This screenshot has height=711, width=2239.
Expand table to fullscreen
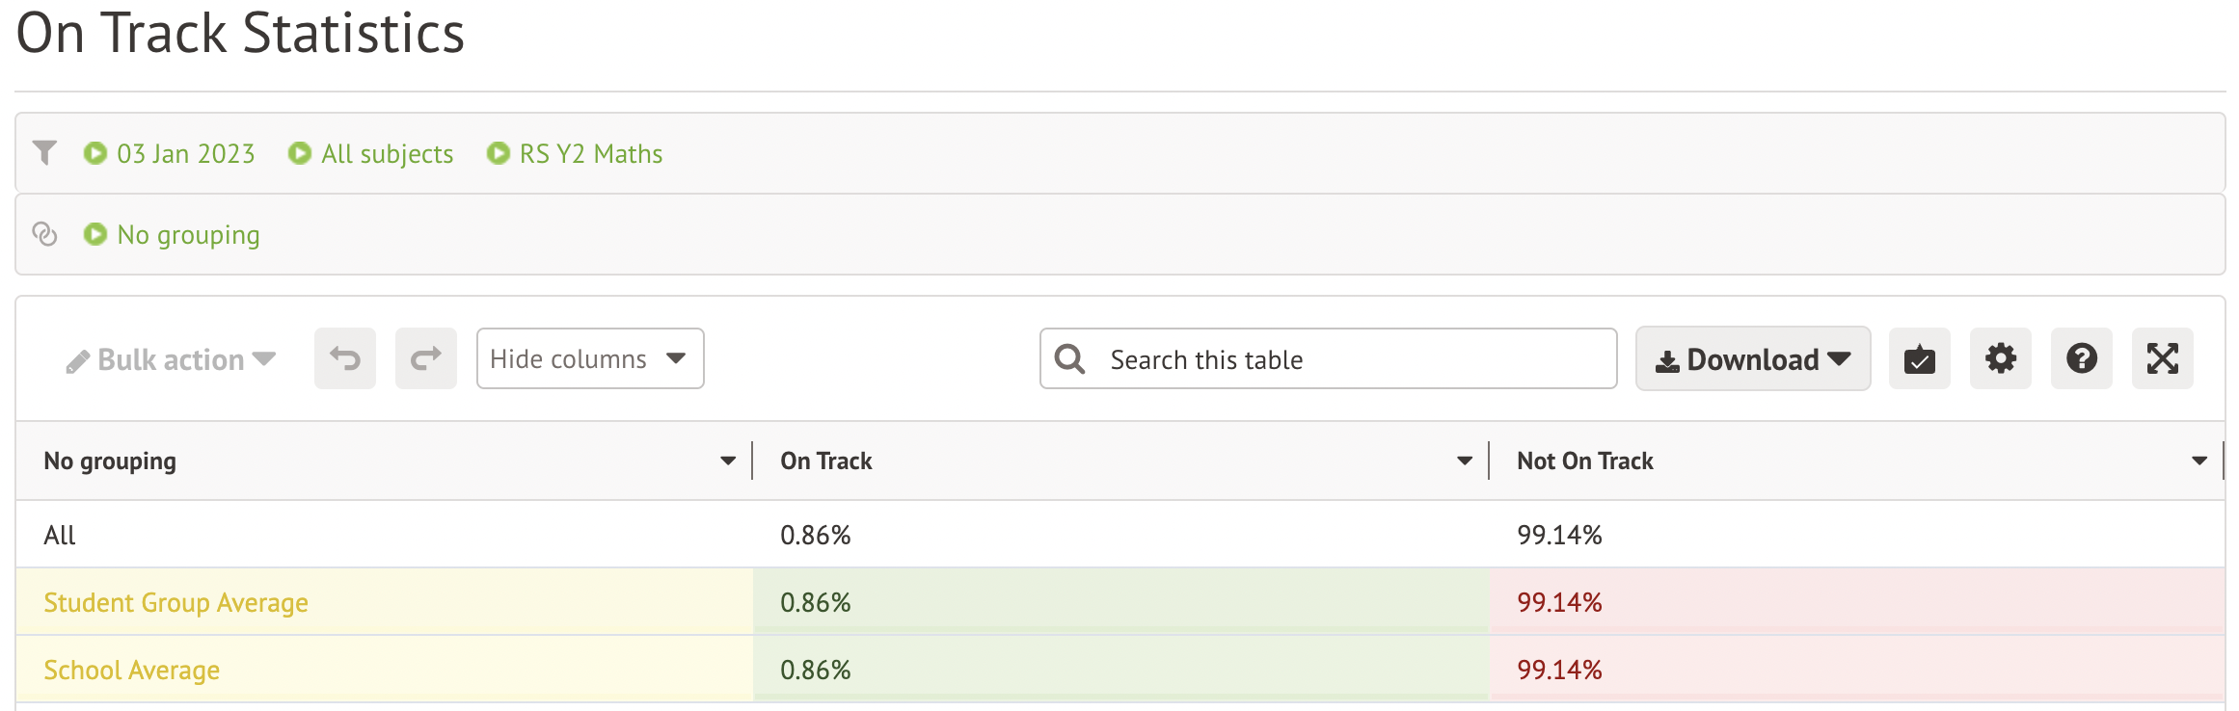coord(2162,358)
